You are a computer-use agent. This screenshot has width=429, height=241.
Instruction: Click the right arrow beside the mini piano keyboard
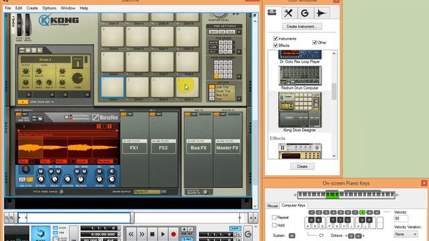[x=397, y=195]
